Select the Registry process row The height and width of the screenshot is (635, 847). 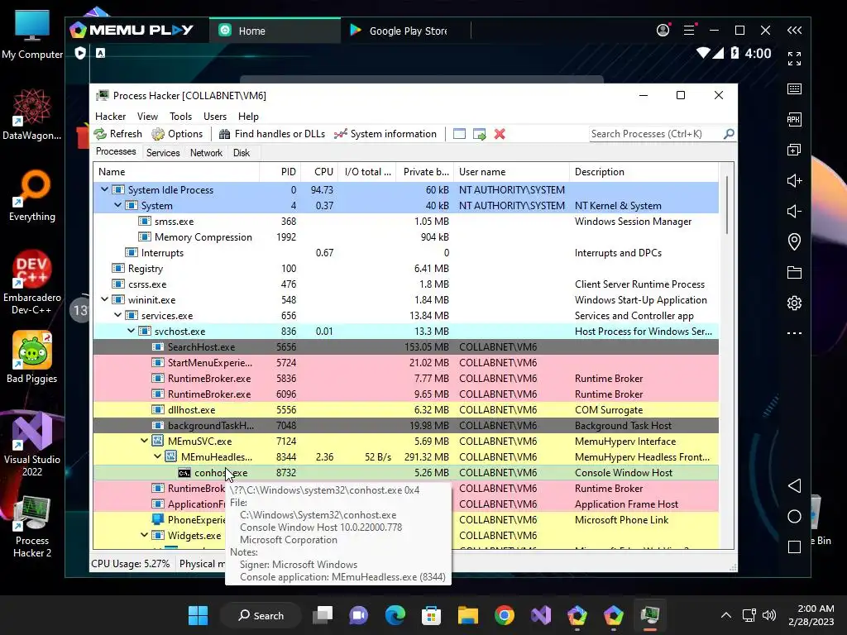[x=405, y=269]
